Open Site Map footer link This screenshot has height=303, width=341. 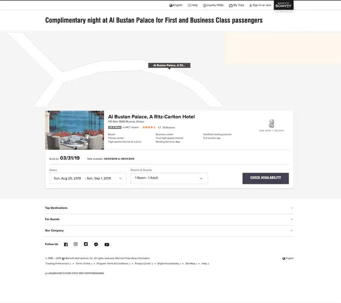point(191,263)
